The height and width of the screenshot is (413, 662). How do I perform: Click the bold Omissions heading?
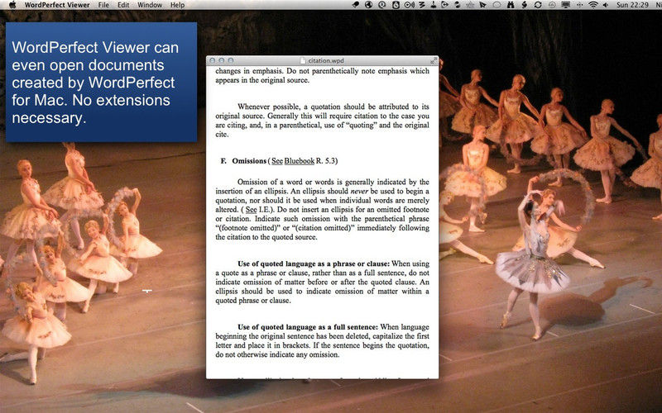(249, 161)
